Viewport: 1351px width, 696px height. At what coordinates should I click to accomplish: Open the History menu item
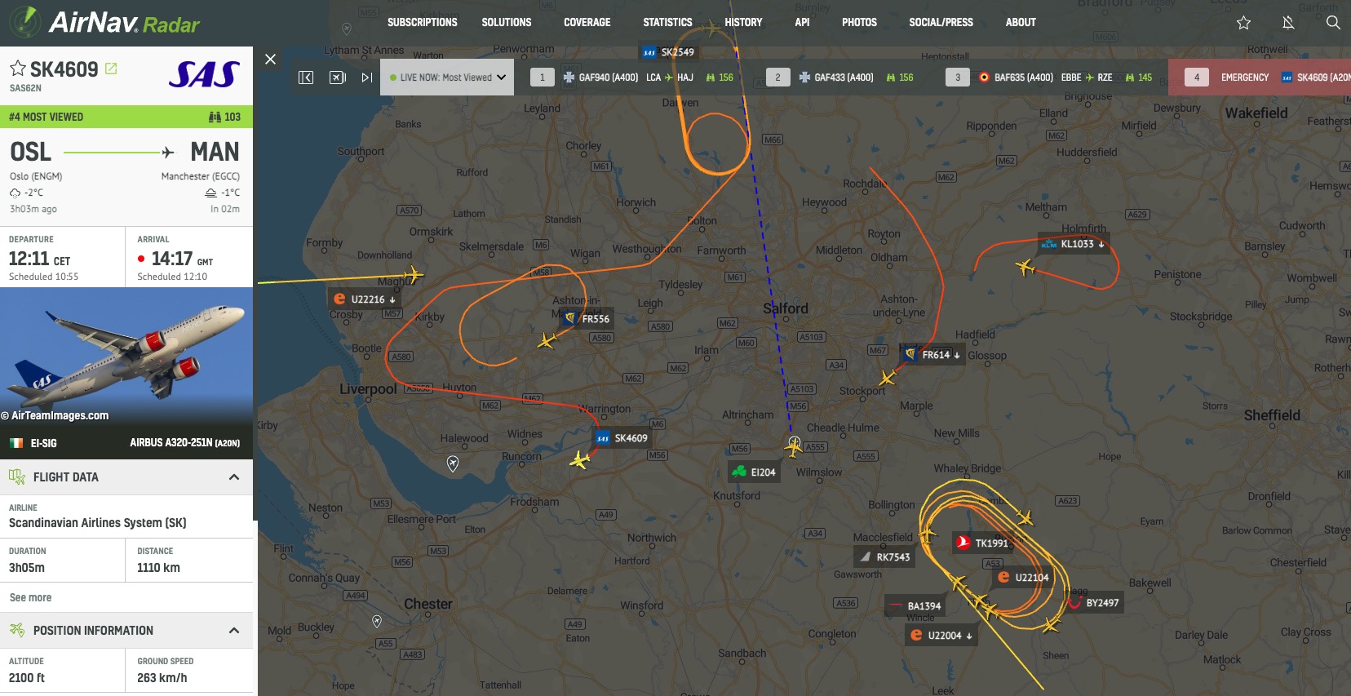[x=743, y=22]
